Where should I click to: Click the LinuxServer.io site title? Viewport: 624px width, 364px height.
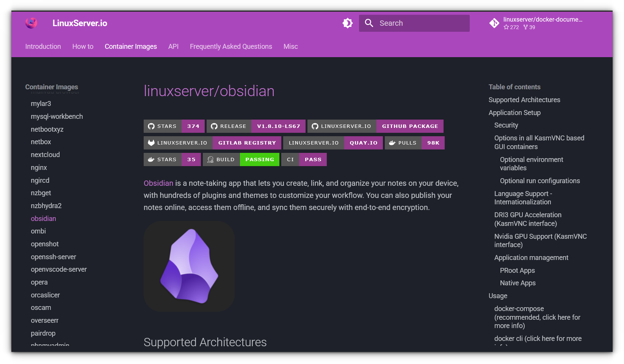pyautogui.click(x=80, y=23)
